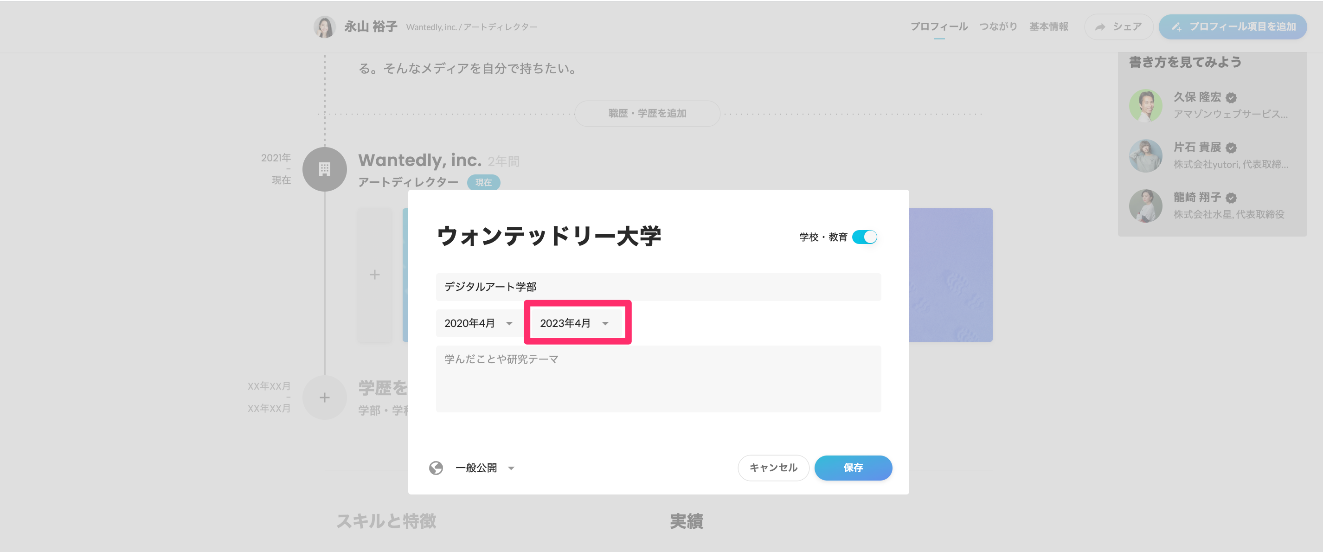This screenshot has width=1323, height=552.
Task: Click the Wantedly, inc. building icon
Action: [325, 169]
